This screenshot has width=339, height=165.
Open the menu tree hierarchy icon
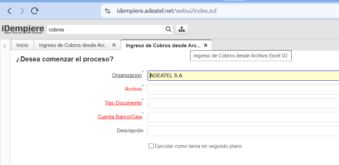(182, 29)
